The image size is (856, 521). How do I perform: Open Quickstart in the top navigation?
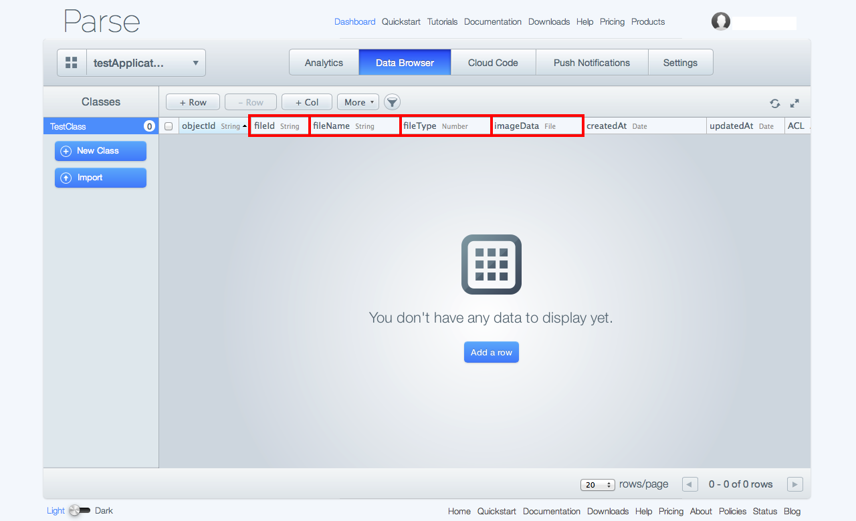401,21
